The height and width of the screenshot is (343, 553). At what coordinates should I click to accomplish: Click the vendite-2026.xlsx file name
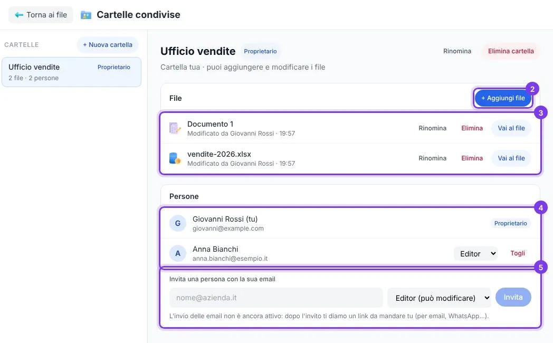click(x=219, y=154)
